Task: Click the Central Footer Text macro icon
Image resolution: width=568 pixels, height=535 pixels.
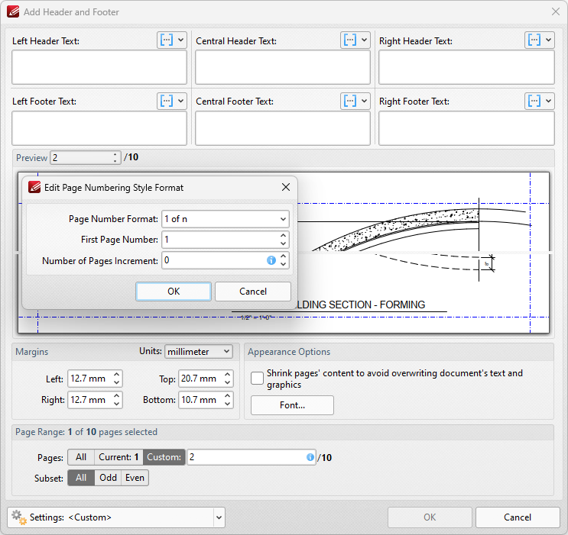Action: pos(350,101)
